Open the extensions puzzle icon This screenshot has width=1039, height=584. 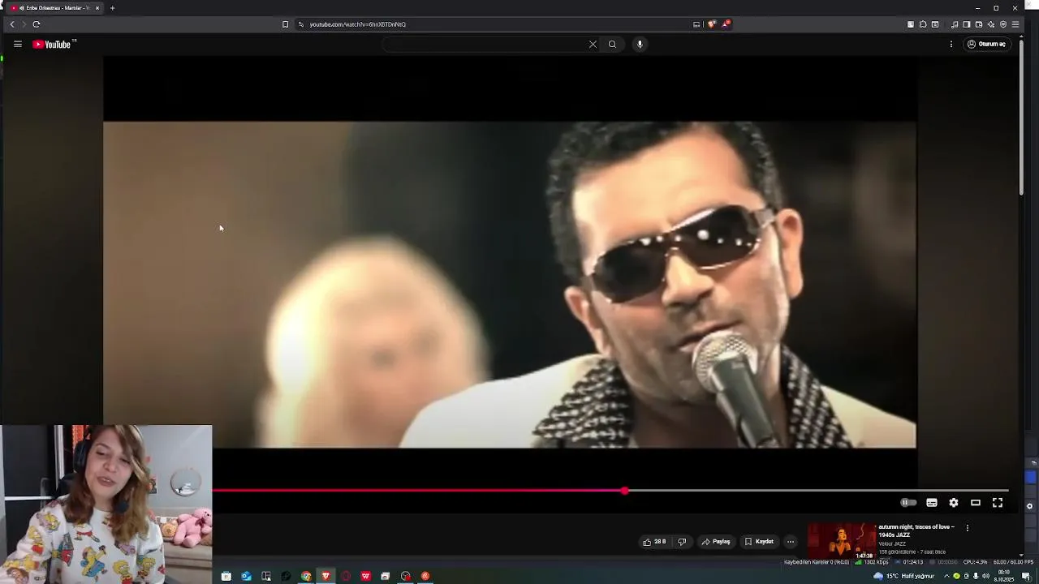coord(923,24)
